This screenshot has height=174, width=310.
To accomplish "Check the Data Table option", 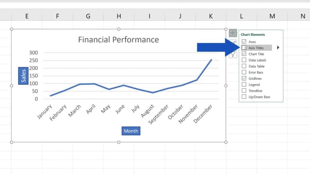I will 244,66.
